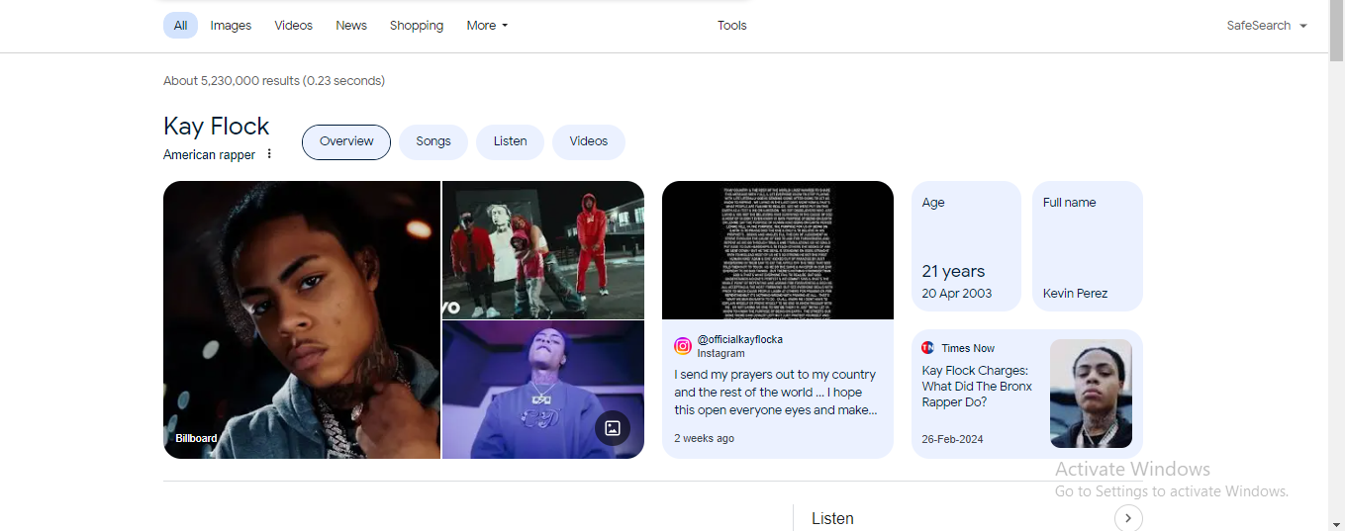This screenshot has width=1345, height=531.
Task: Click the Billboard caption on the portrait
Action: coord(196,438)
